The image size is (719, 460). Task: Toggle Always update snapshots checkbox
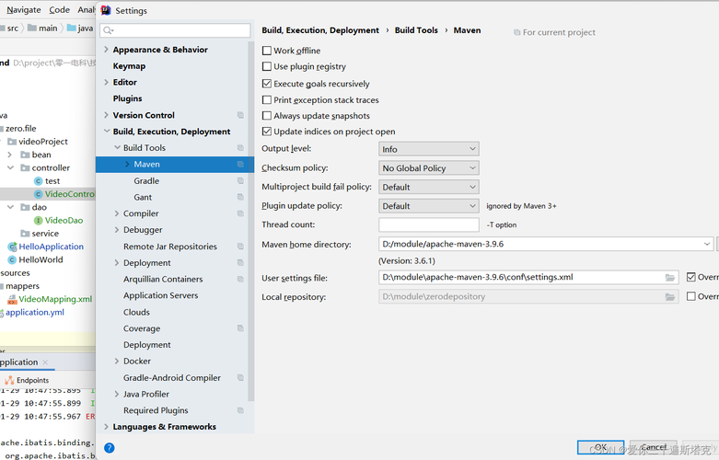click(267, 116)
